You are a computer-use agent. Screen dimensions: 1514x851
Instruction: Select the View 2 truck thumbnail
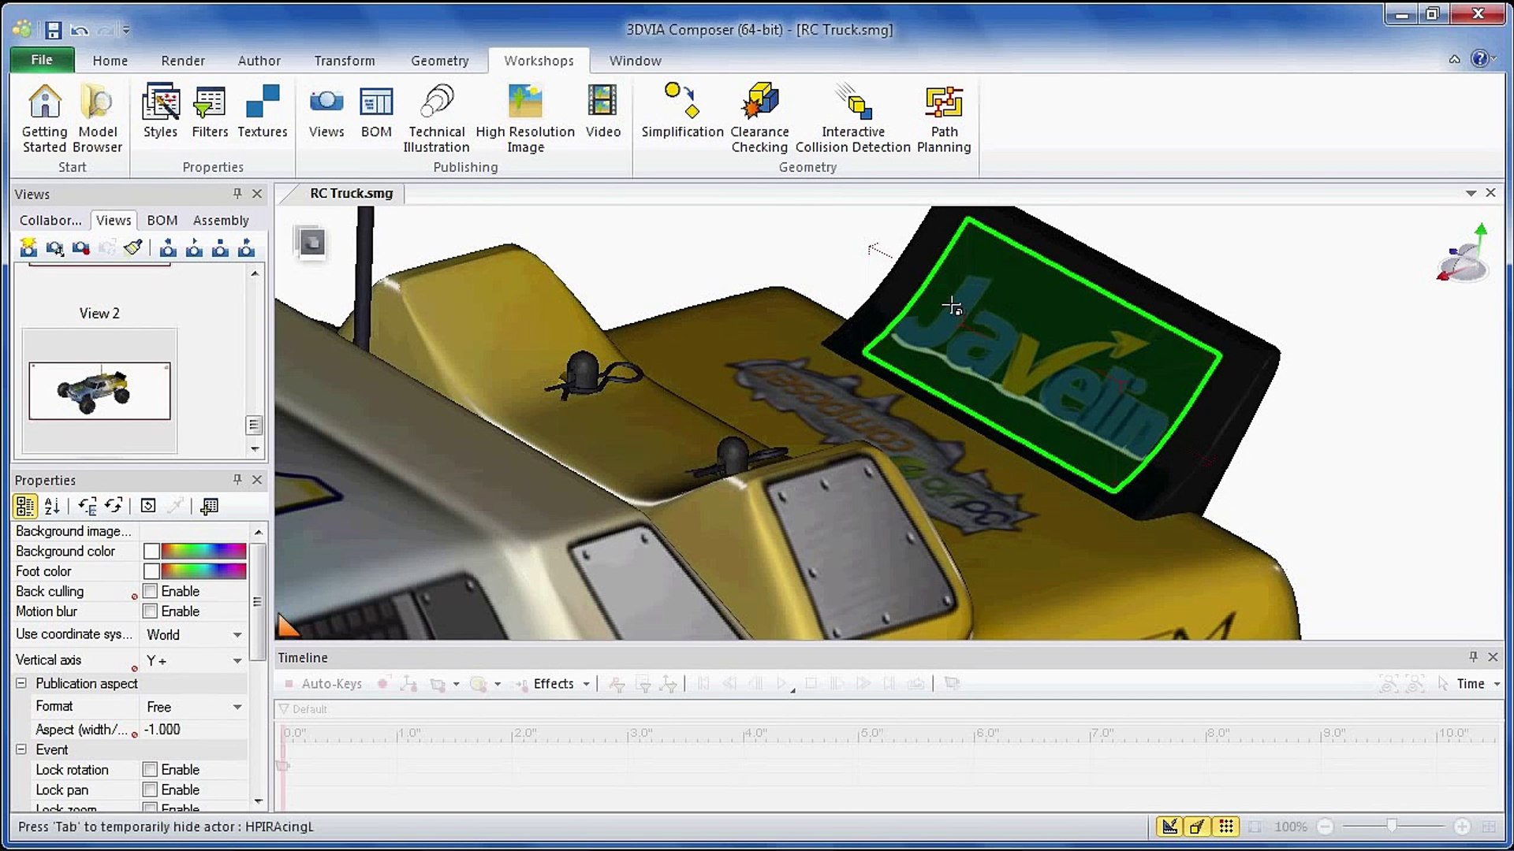pyautogui.click(x=99, y=391)
